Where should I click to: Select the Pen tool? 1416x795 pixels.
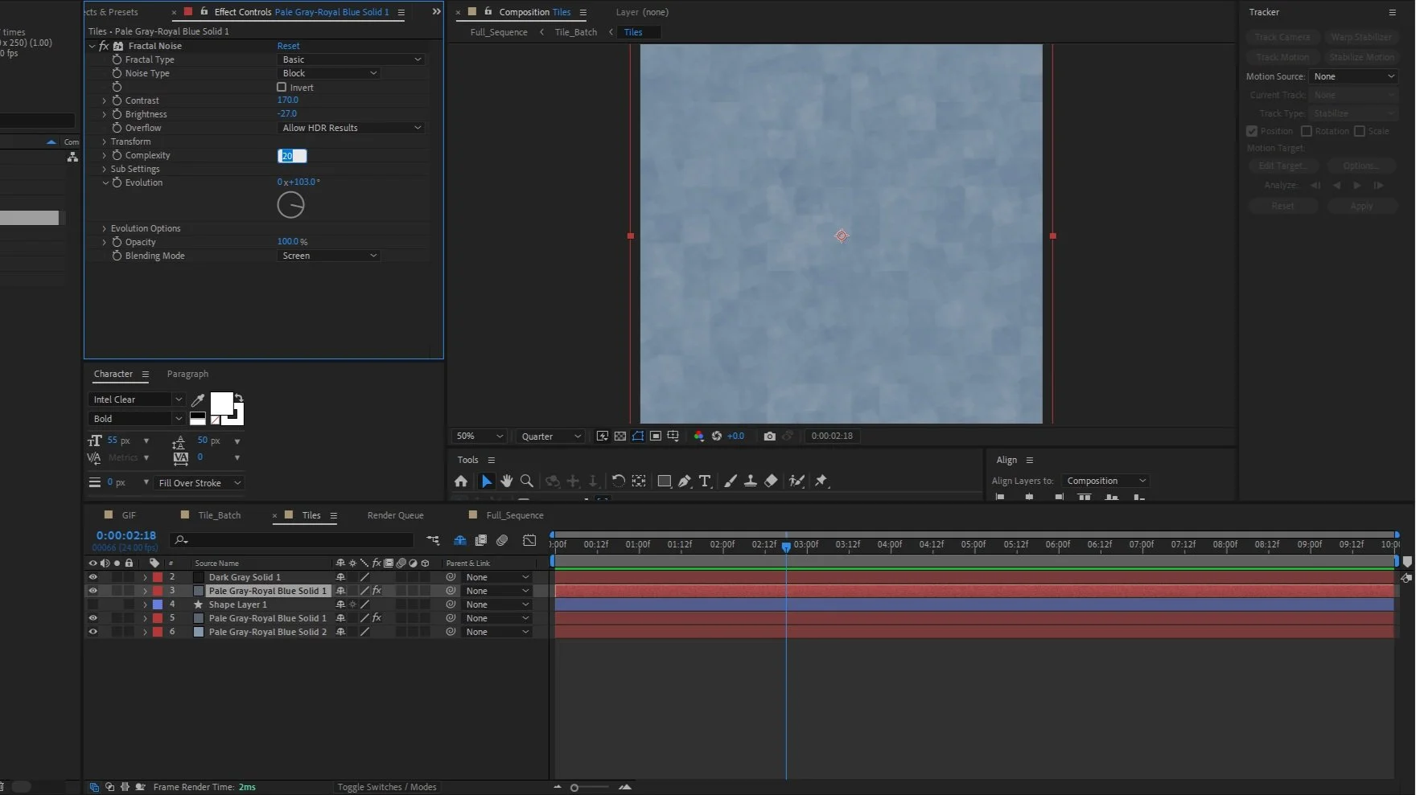(685, 481)
